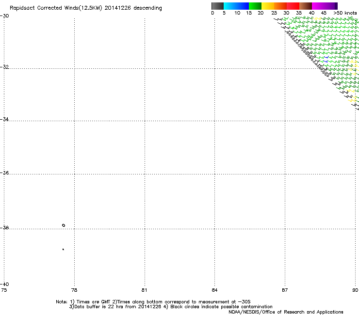
Task: Click the dark purple >50 knots swatch
Action: click(x=336, y=6)
